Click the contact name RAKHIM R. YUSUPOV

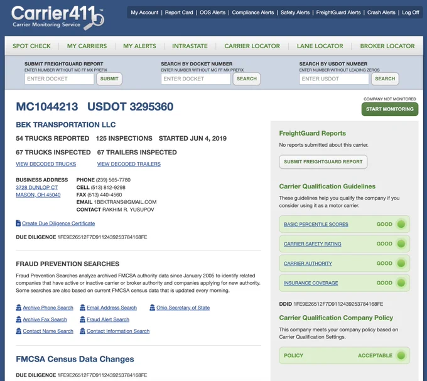(128, 210)
